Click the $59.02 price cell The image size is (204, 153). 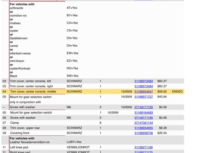tap(162, 91)
